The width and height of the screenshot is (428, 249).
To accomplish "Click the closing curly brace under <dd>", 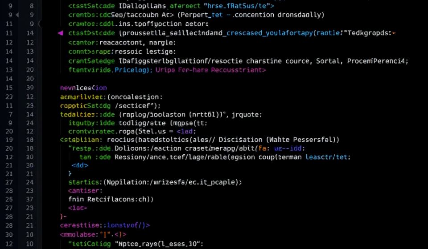I will click(x=70, y=173).
